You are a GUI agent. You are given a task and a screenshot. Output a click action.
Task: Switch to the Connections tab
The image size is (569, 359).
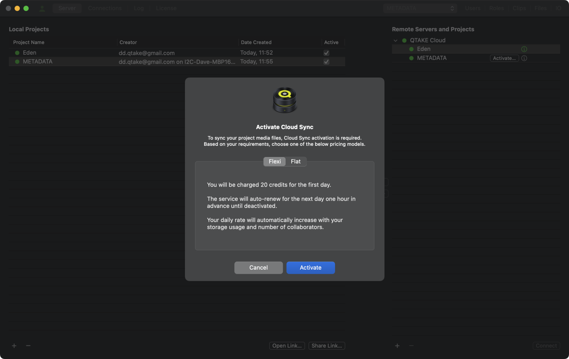pyautogui.click(x=105, y=8)
